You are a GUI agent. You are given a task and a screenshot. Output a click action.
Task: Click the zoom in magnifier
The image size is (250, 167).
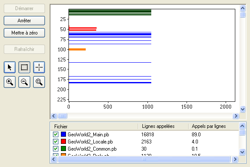[10, 82]
